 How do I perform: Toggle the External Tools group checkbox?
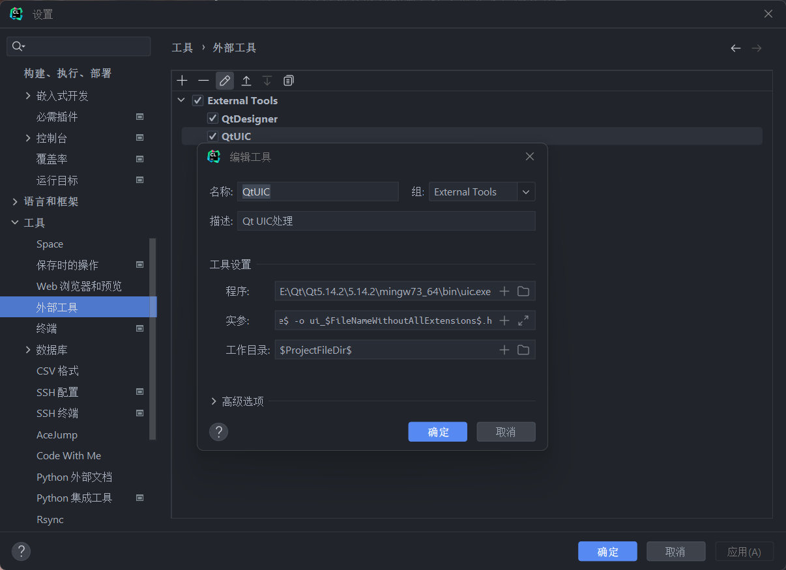197,101
